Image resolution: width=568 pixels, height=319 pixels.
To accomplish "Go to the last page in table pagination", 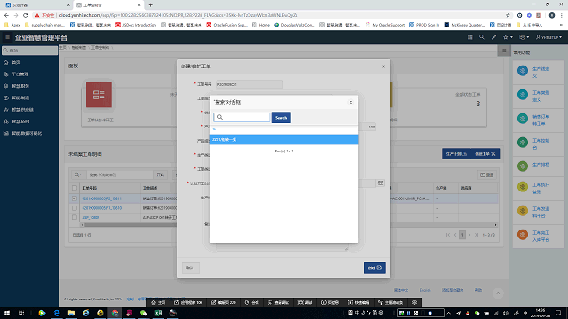I will [x=477, y=235].
